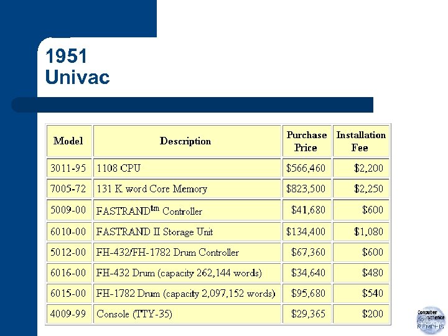The height and width of the screenshot is (336, 448).
Task: Select the $566,460 purchase price cell
Action: (306, 168)
